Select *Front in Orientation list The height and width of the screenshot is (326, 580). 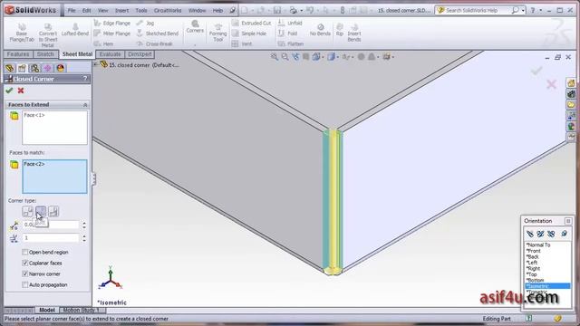[x=534, y=251]
